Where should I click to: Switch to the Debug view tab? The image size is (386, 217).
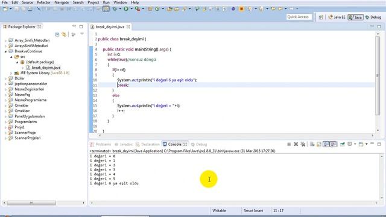tap(199, 145)
